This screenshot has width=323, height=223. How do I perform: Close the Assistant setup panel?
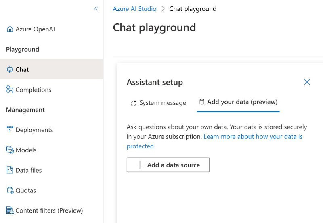click(x=307, y=82)
